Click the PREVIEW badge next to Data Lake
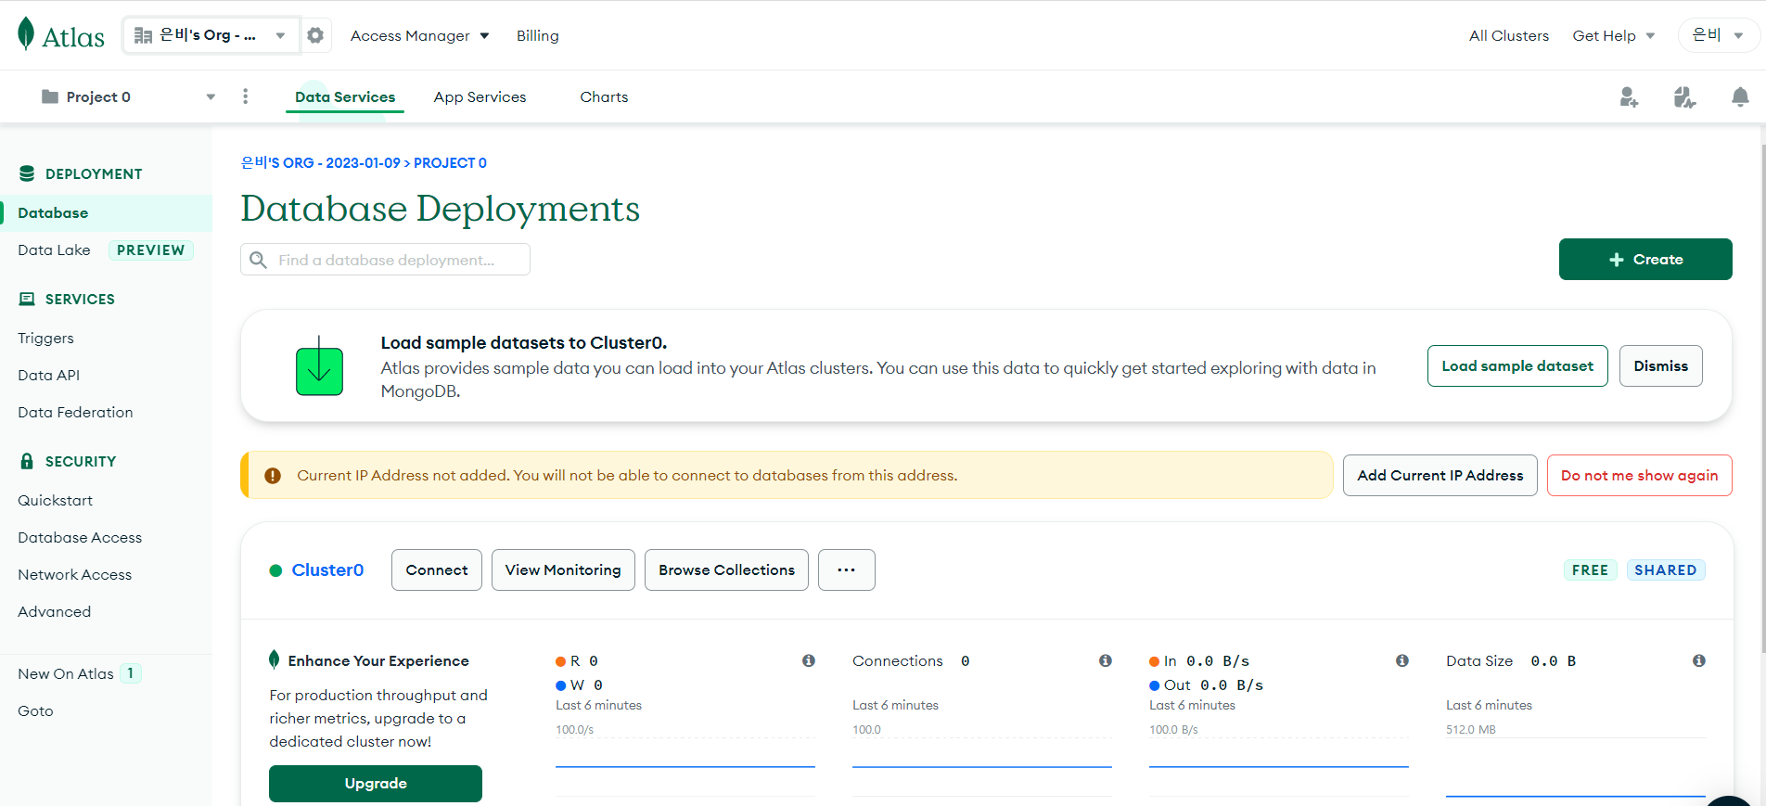 point(150,249)
